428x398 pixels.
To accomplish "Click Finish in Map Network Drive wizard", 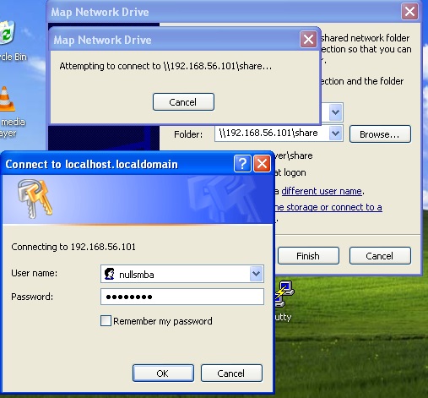I will (x=308, y=256).
